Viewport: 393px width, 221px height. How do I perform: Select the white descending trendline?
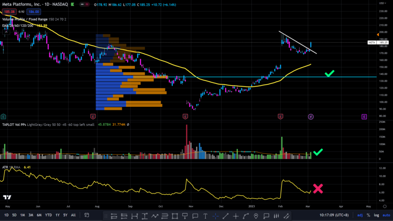(298, 42)
